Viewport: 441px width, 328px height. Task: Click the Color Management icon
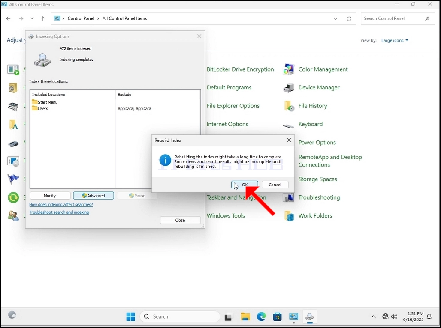[289, 69]
